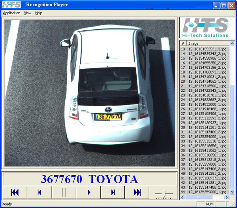Close the Recognition Player window
Screen dimensions: 237x208
(231, 6)
